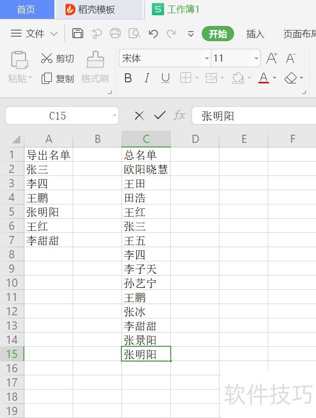Open the Name Box dropdown arrow
316x418 pixels.
tap(115, 116)
